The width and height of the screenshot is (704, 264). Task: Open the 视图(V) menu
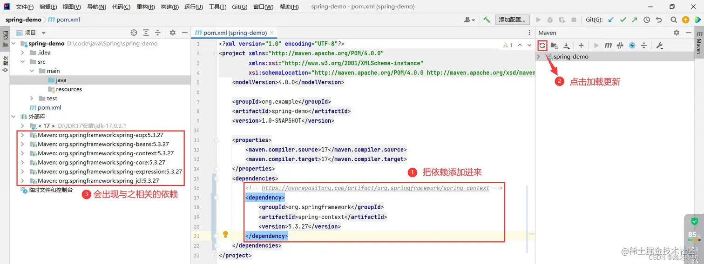(x=72, y=7)
